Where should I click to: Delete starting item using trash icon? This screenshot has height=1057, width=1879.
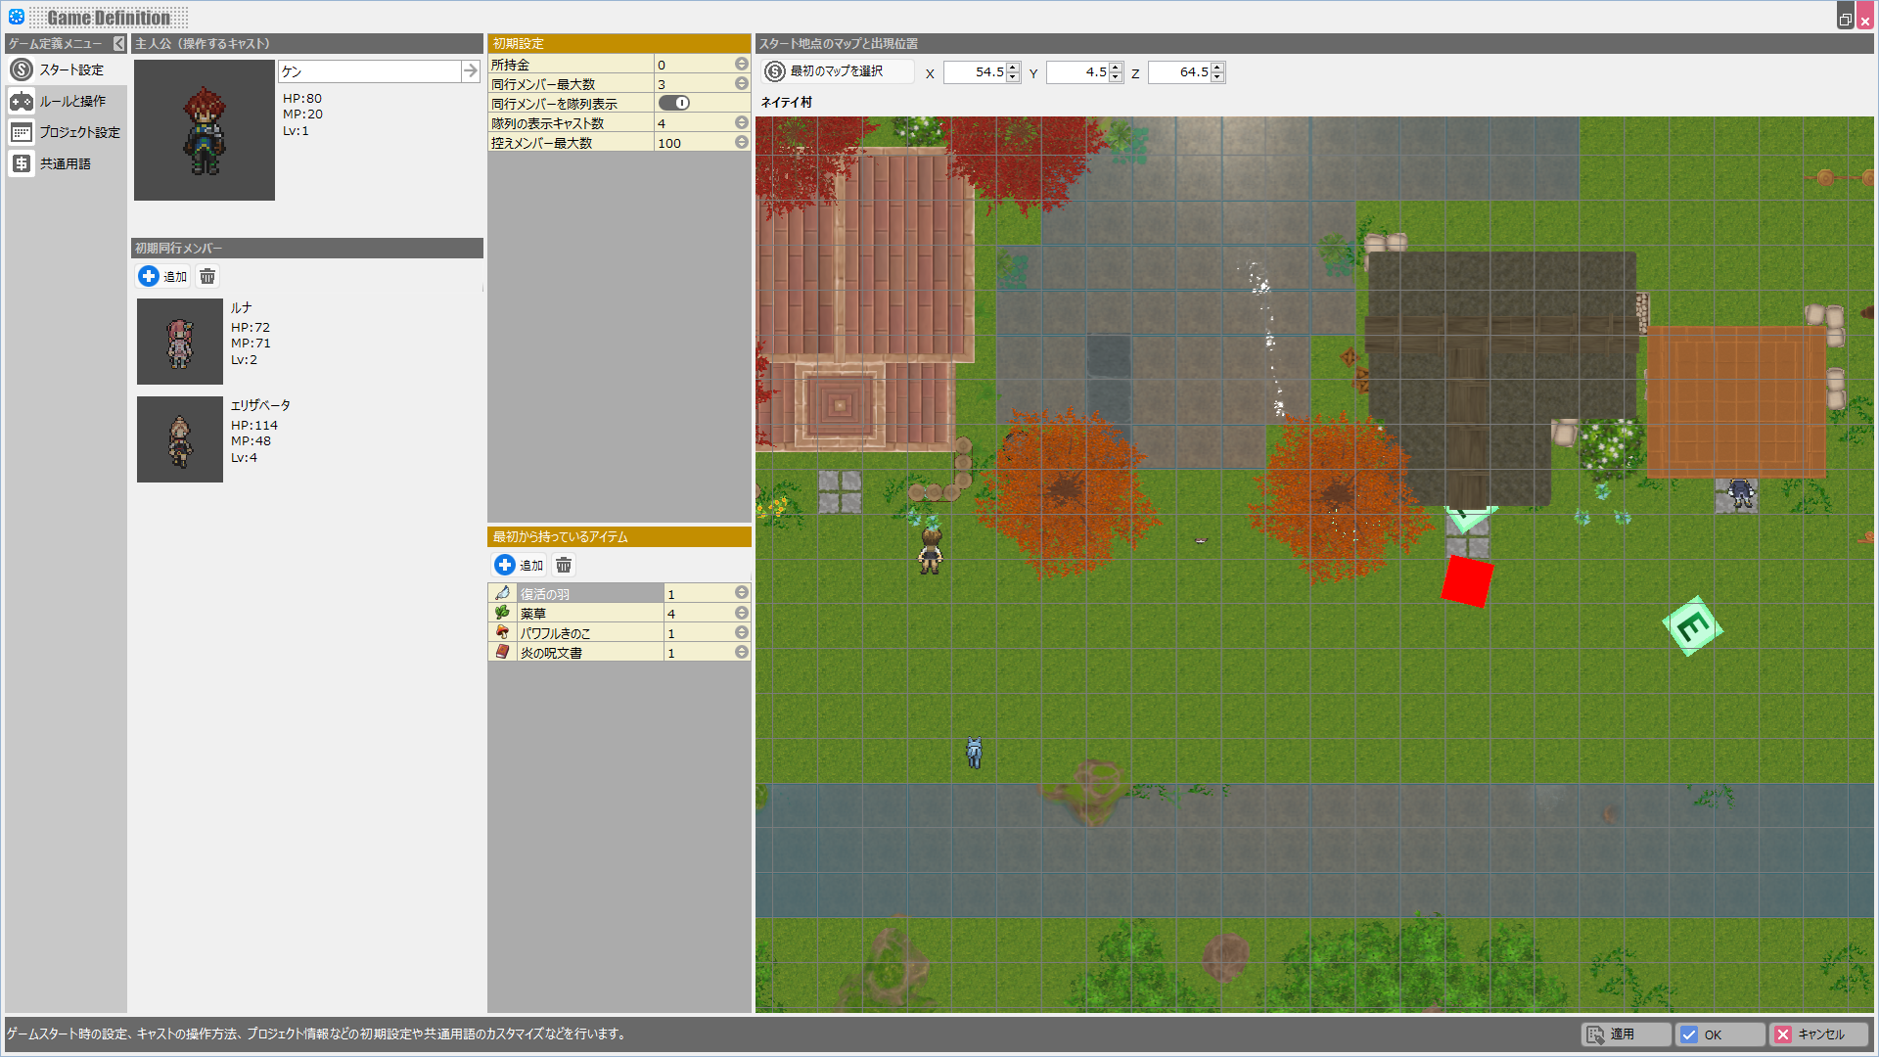click(564, 566)
